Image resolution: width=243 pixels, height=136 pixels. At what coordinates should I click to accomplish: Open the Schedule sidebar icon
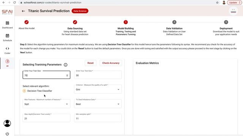[7, 36]
